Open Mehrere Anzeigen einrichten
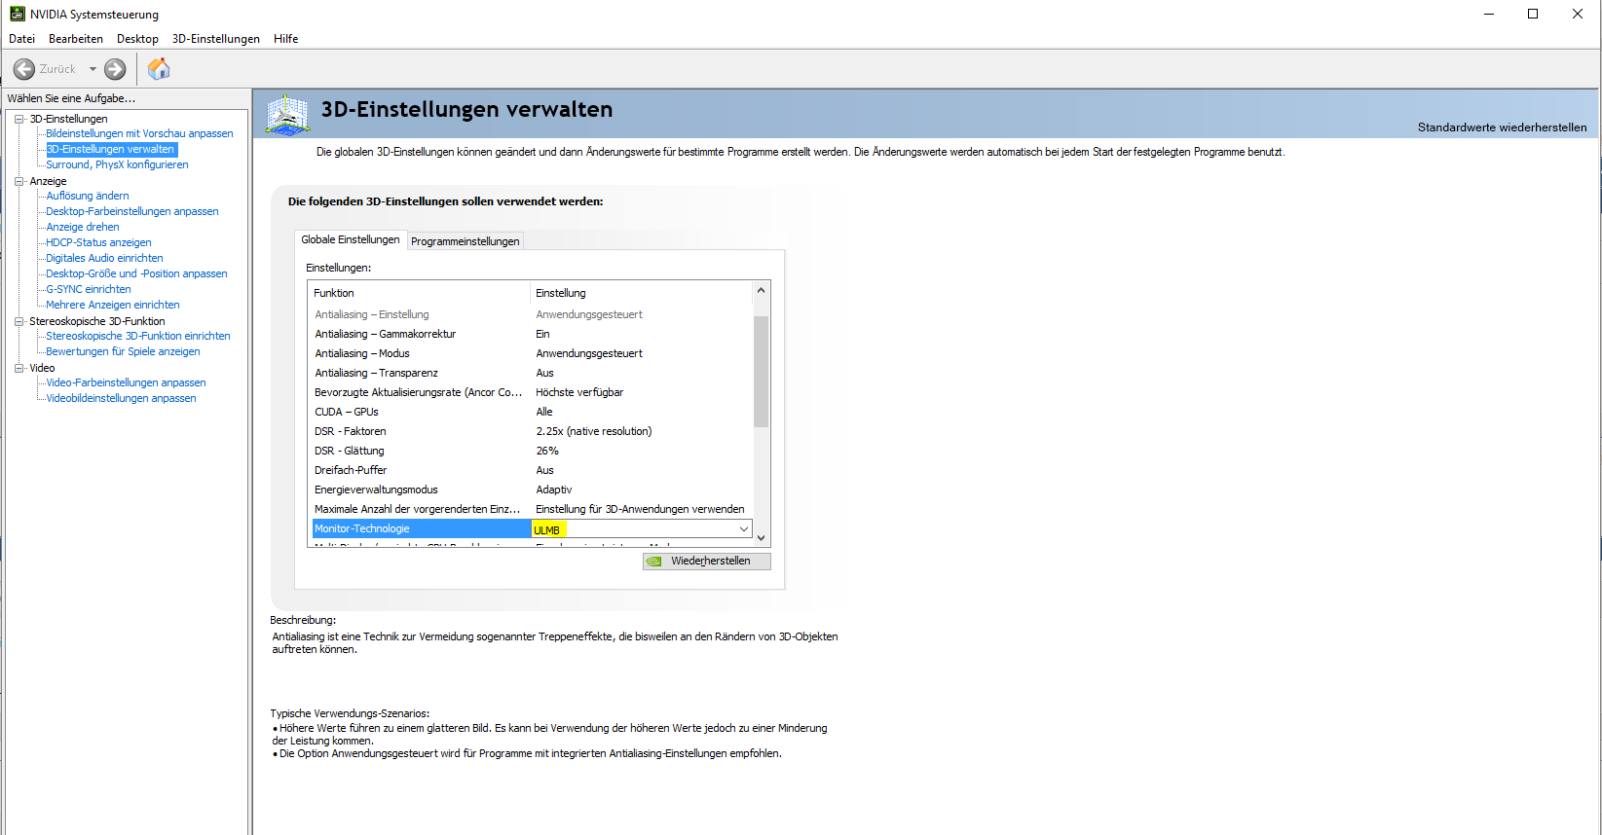This screenshot has height=835, width=1602. pos(113,305)
